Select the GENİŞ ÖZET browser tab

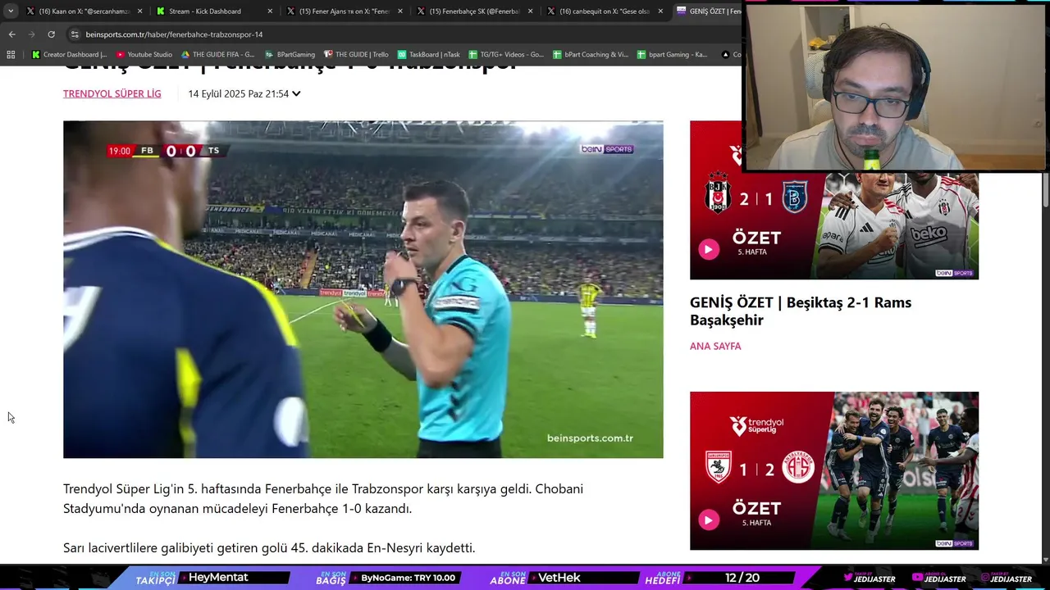point(708,11)
